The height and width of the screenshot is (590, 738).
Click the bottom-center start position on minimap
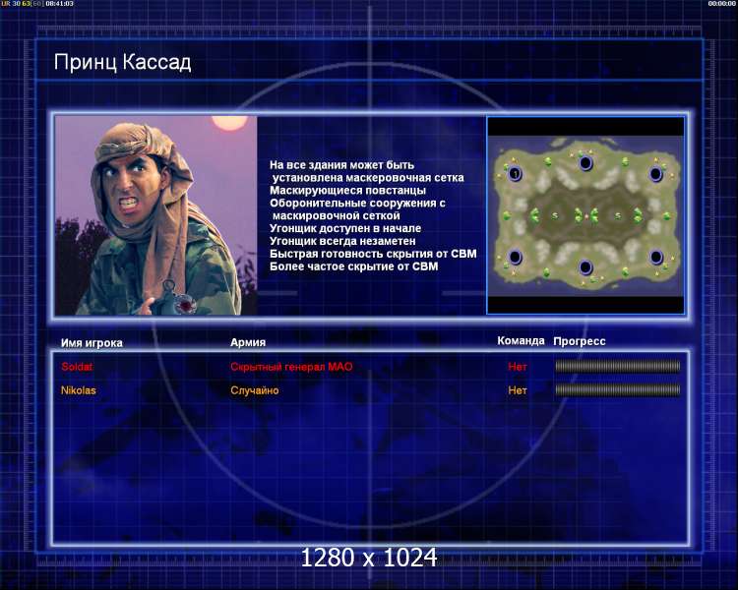pos(585,267)
